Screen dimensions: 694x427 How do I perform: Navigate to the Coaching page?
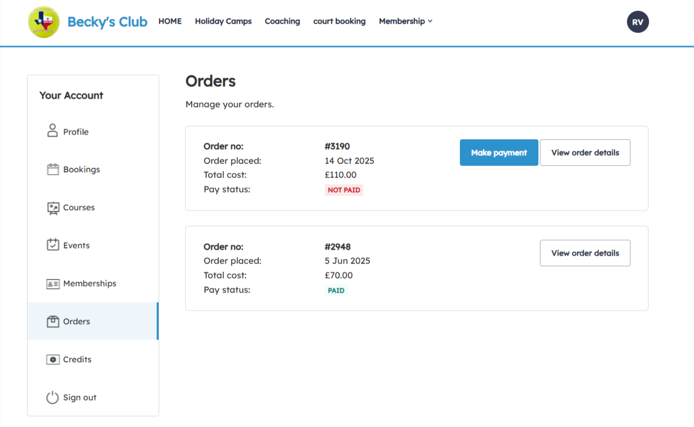pyautogui.click(x=282, y=21)
